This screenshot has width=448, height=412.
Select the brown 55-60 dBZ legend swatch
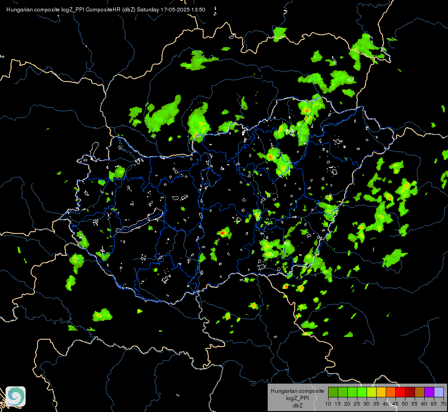[420, 392]
